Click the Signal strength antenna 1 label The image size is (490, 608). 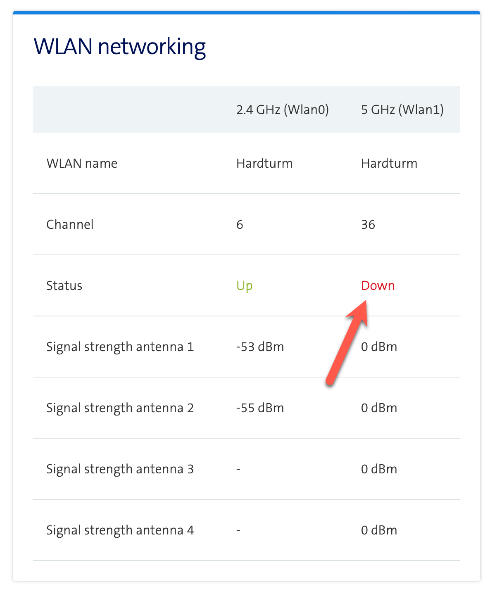120,347
